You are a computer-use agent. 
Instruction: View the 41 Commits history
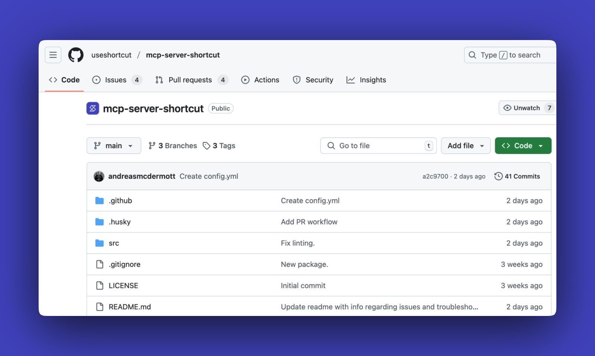tap(517, 176)
